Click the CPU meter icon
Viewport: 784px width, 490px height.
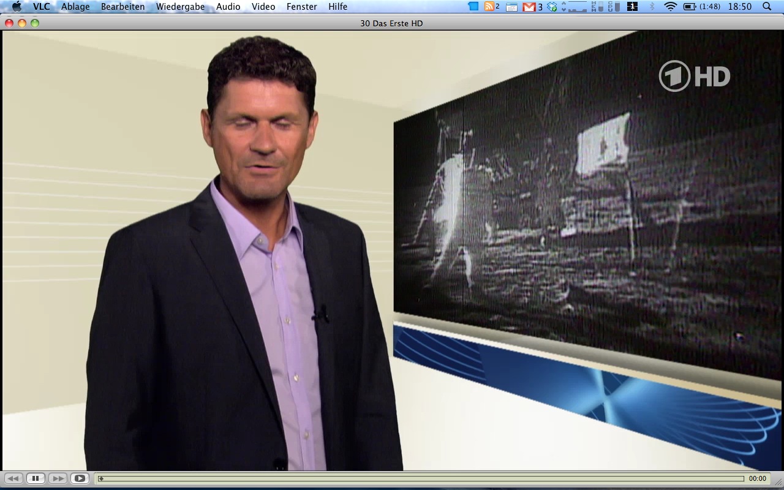pyautogui.click(x=614, y=6)
